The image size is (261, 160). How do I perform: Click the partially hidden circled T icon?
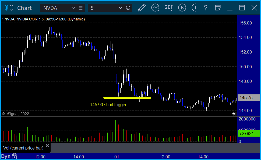tap(194, 8)
